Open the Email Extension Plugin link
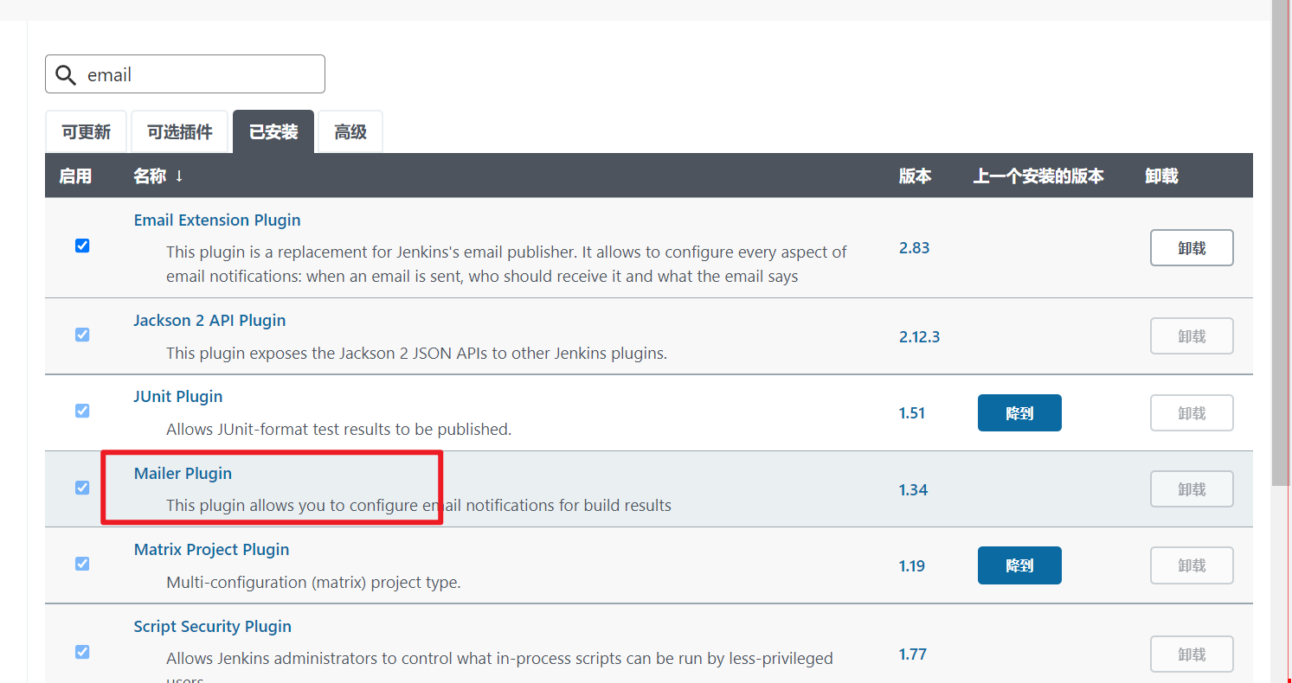 (217, 220)
